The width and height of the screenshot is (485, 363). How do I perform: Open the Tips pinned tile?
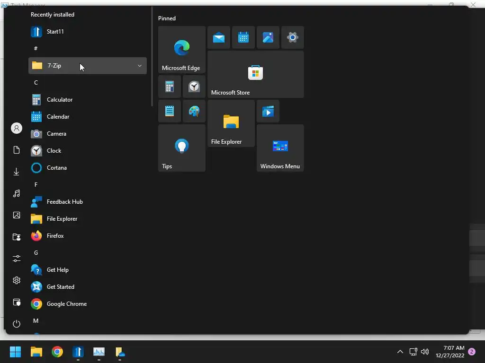(x=181, y=148)
